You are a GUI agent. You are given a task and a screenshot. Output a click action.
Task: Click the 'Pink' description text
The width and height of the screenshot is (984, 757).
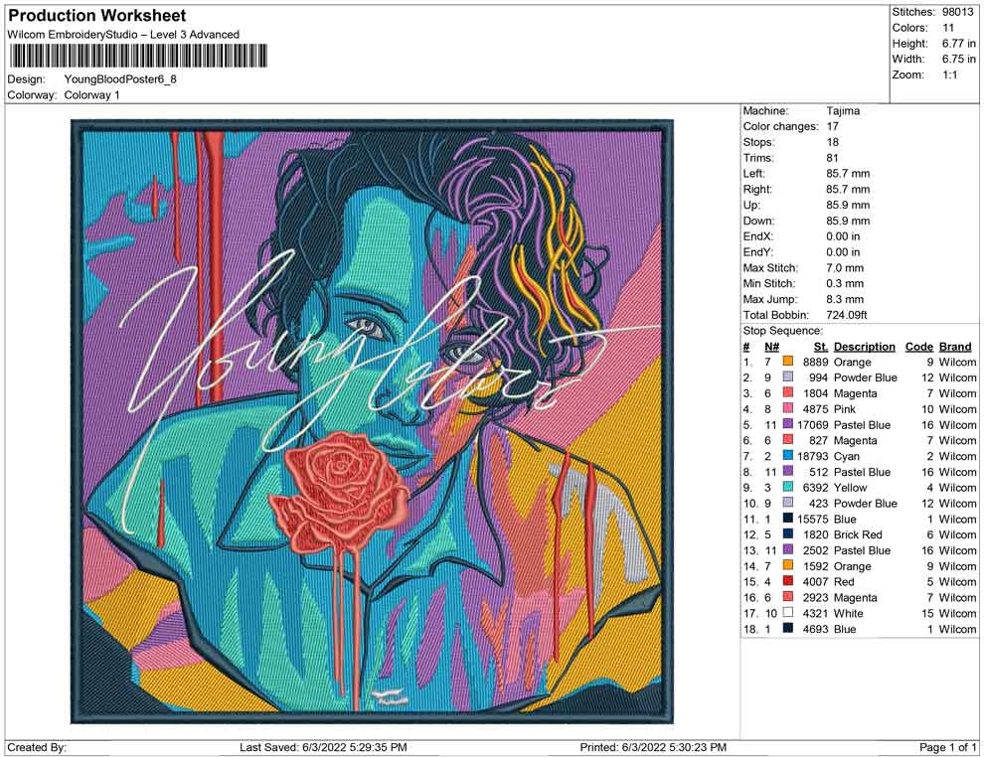(x=845, y=409)
